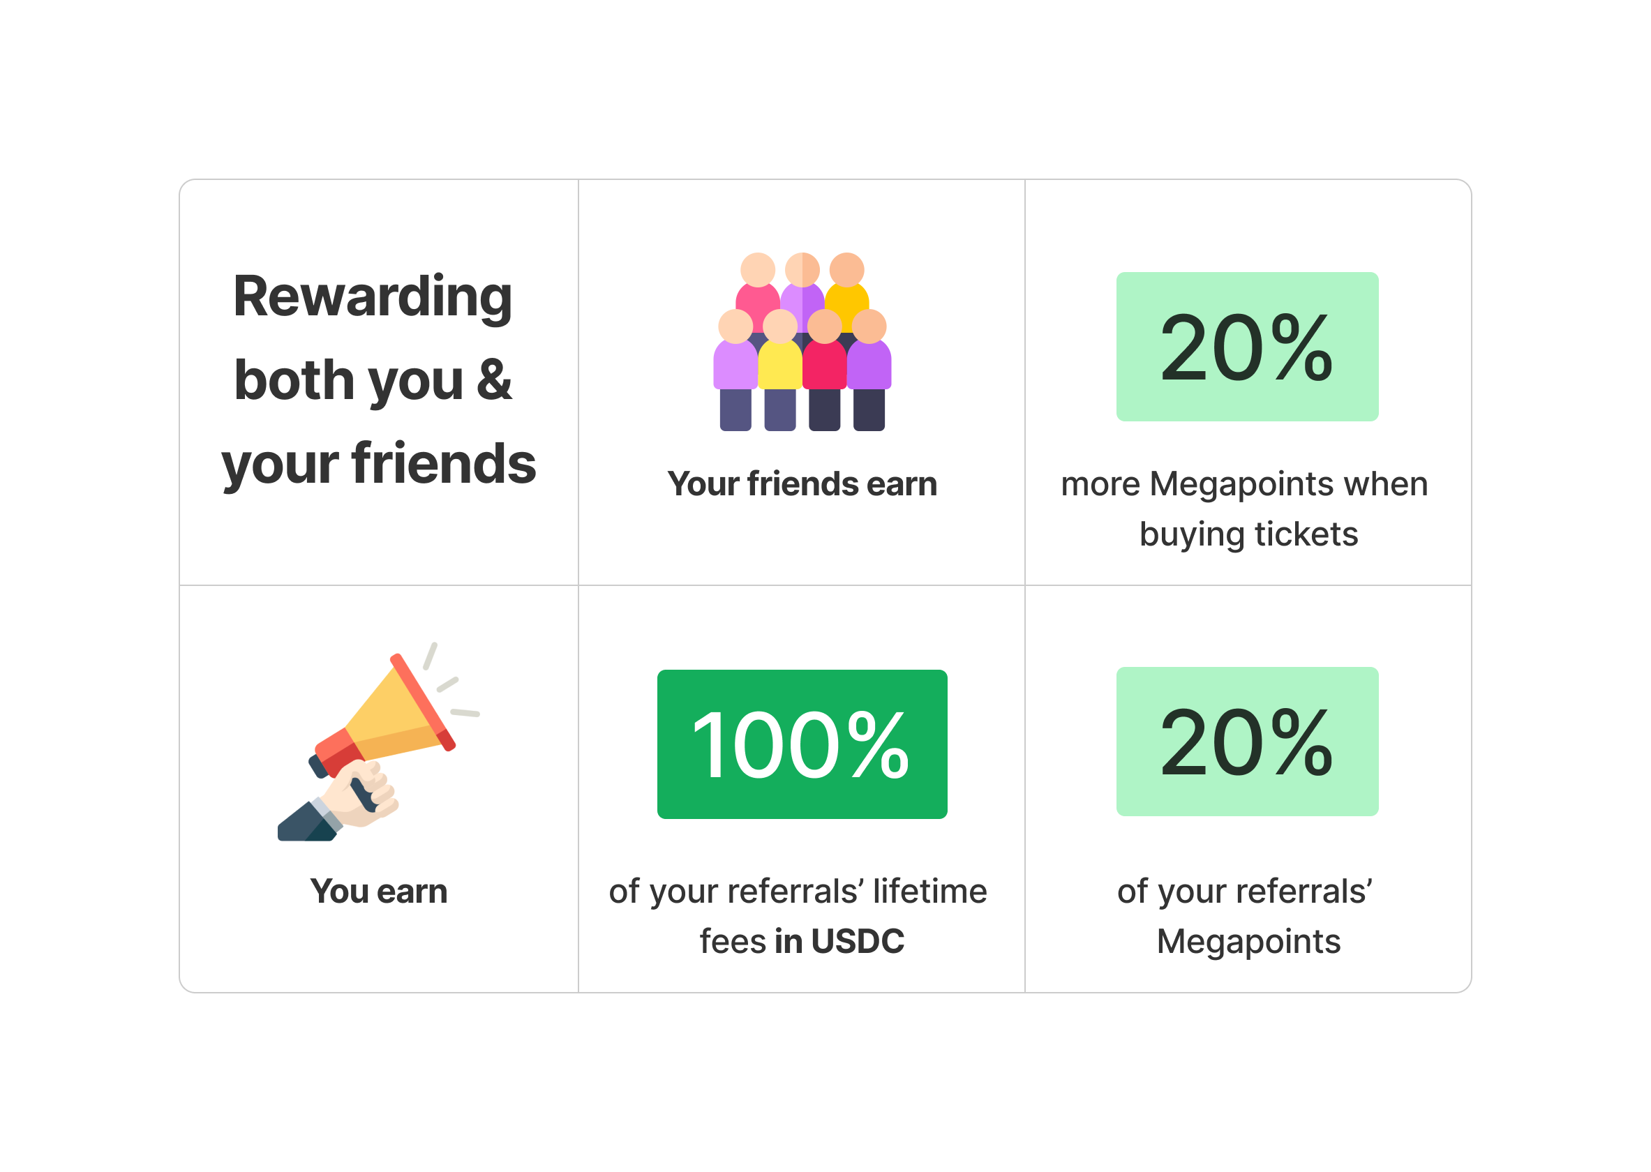Image resolution: width=1651 pixels, height=1172 pixels.
Task: Click the 20% badge above "more Megapoints"
Action: [x=1247, y=347]
